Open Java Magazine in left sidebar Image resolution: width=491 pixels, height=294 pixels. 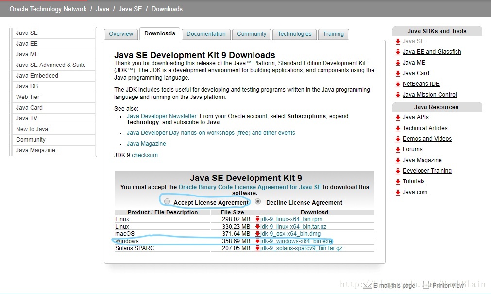(x=53, y=150)
